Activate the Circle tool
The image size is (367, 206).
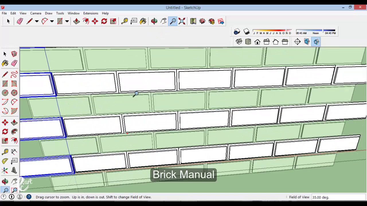(x=5, y=93)
